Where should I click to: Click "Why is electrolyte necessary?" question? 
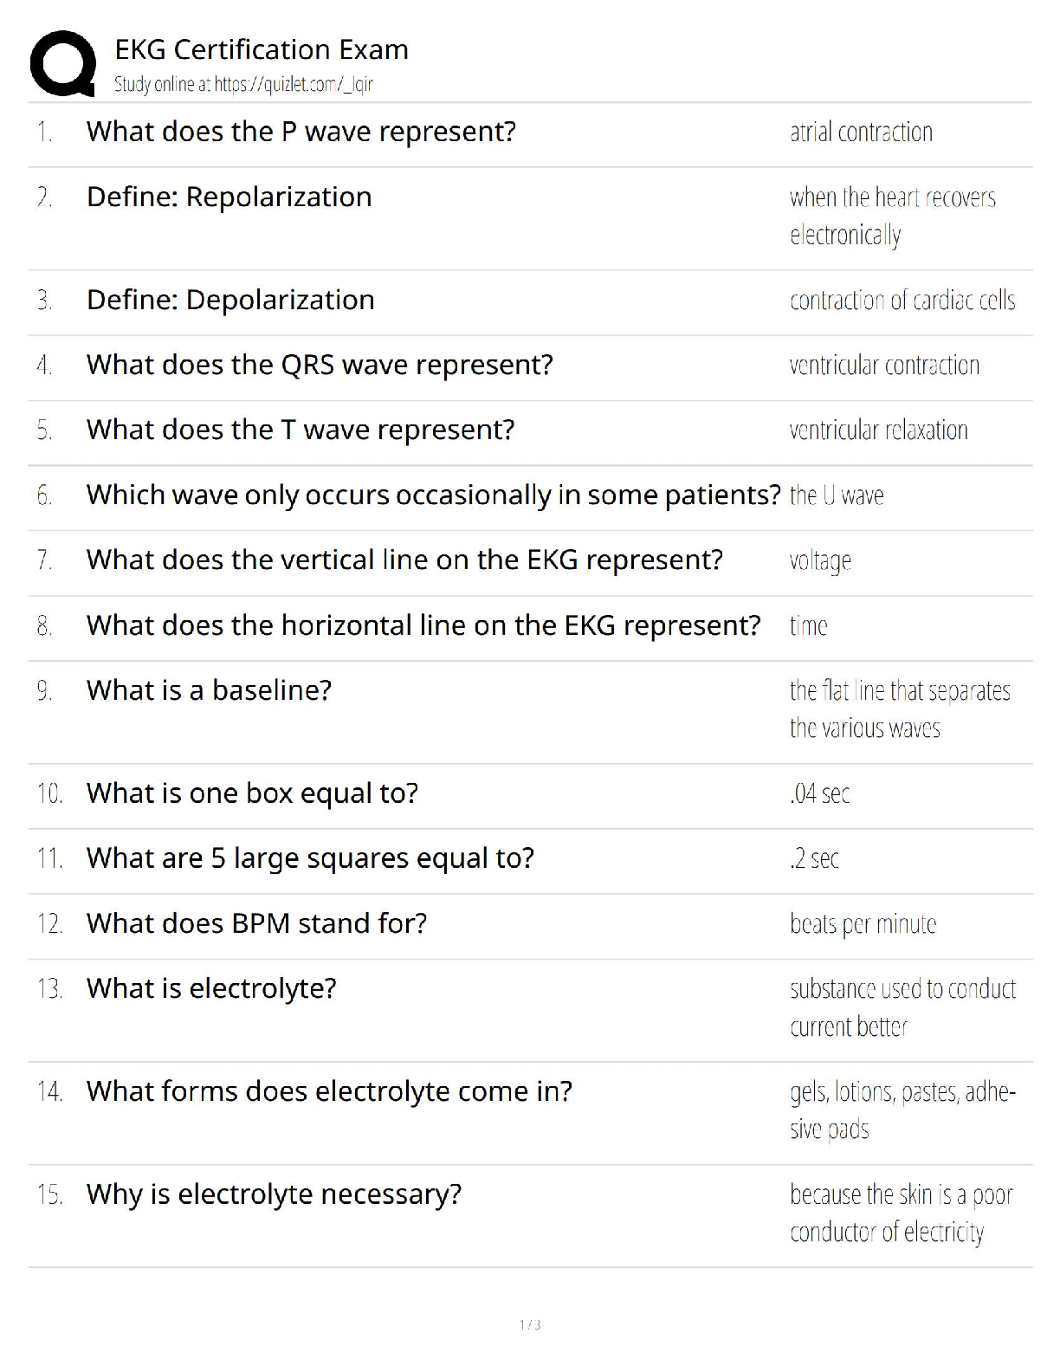(x=274, y=1194)
